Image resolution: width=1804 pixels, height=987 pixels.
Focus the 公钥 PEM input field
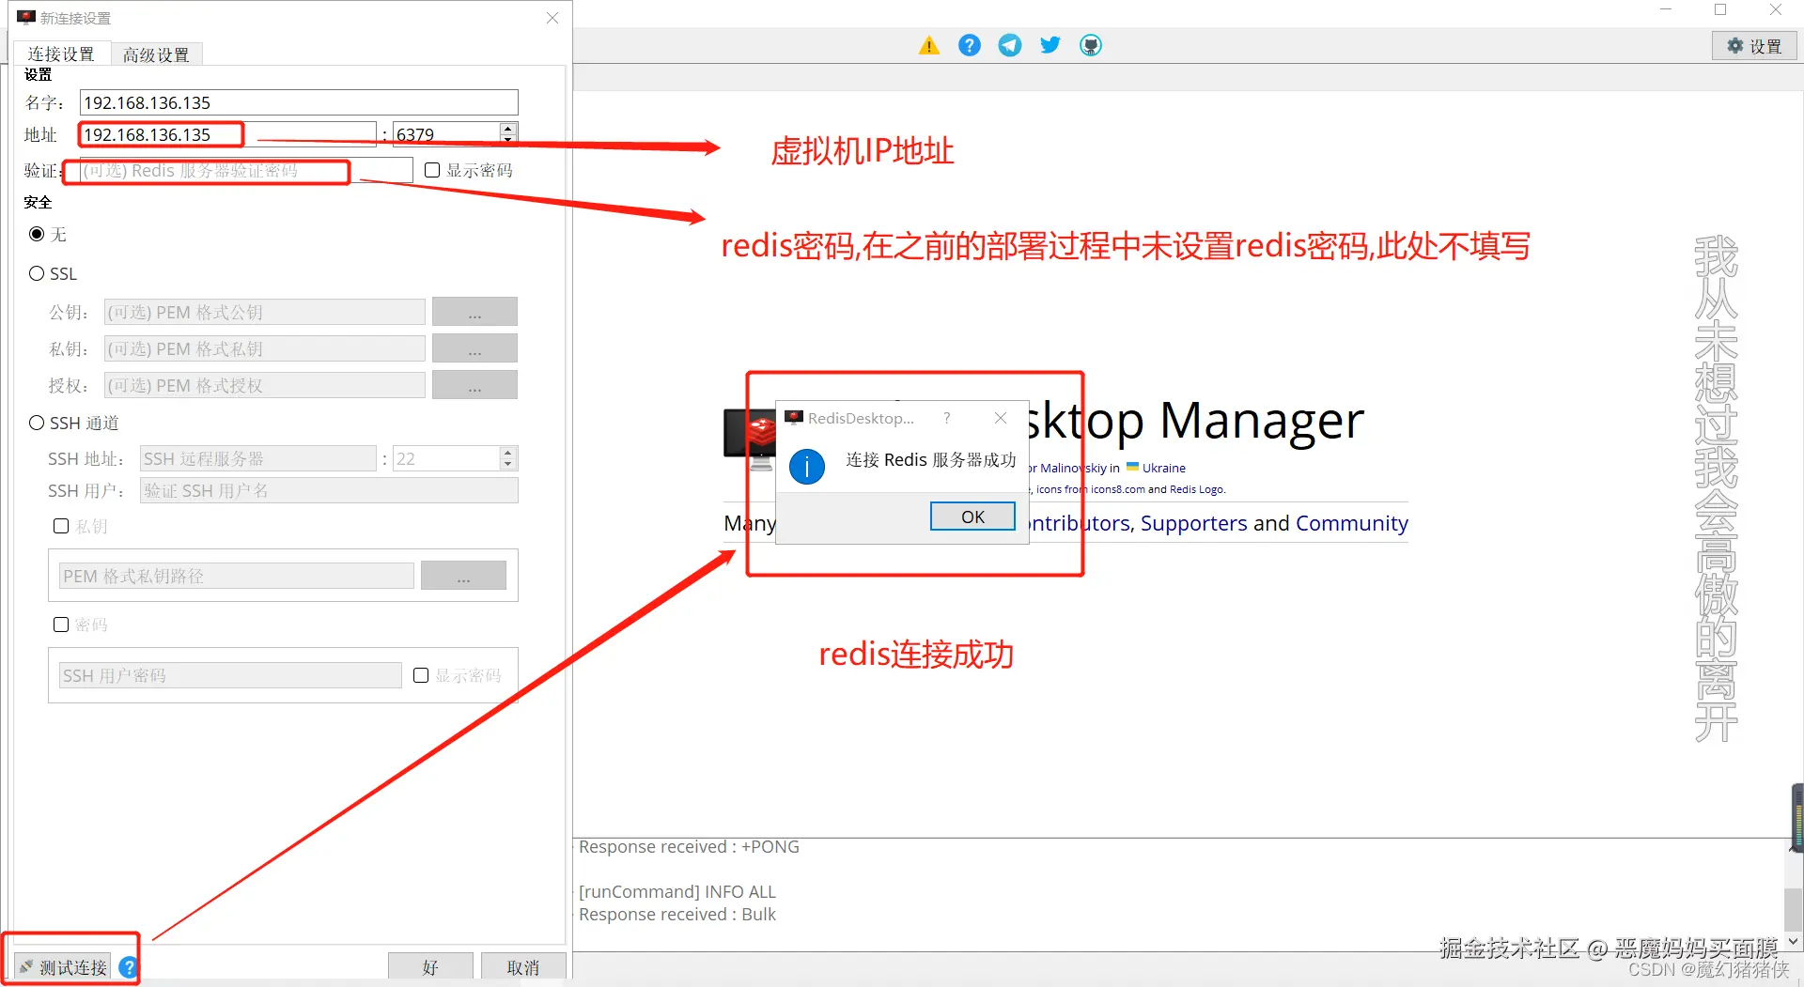pos(264,312)
